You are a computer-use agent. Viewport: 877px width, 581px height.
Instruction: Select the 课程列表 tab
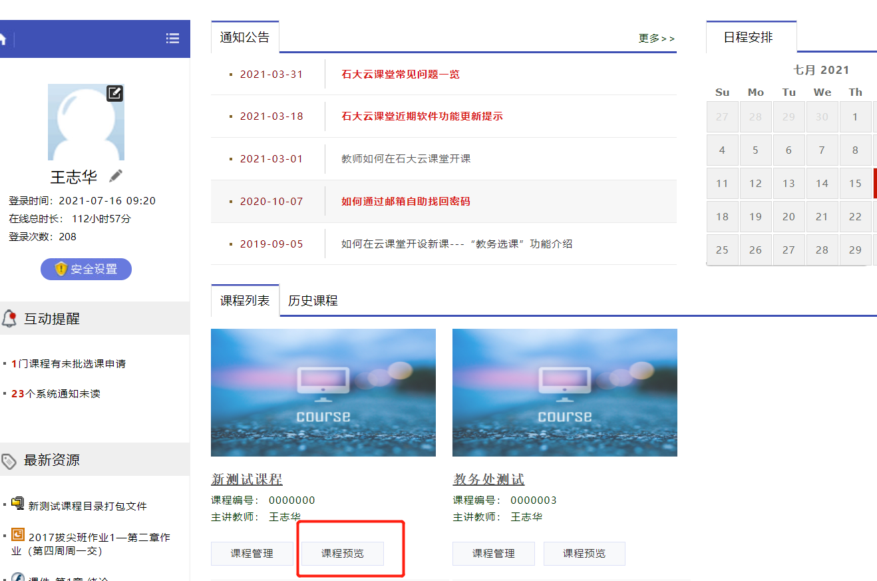(245, 301)
